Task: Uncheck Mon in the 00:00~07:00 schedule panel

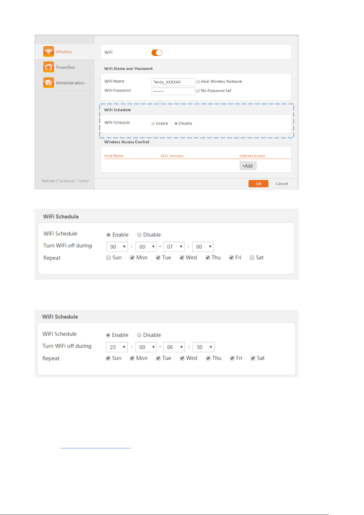Action: 132,258
